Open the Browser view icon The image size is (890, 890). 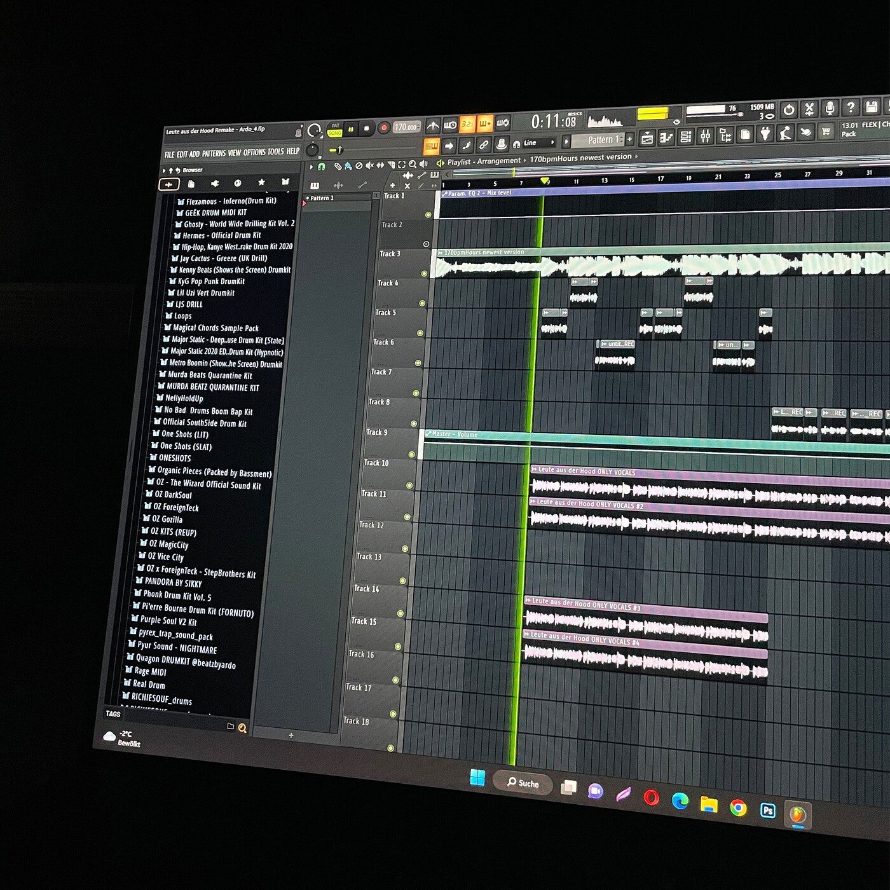point(725,135)
